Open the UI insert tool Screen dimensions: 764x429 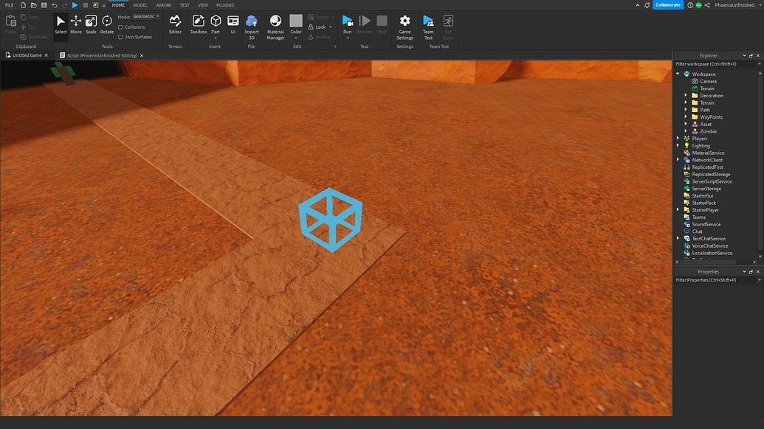[233, 25]
